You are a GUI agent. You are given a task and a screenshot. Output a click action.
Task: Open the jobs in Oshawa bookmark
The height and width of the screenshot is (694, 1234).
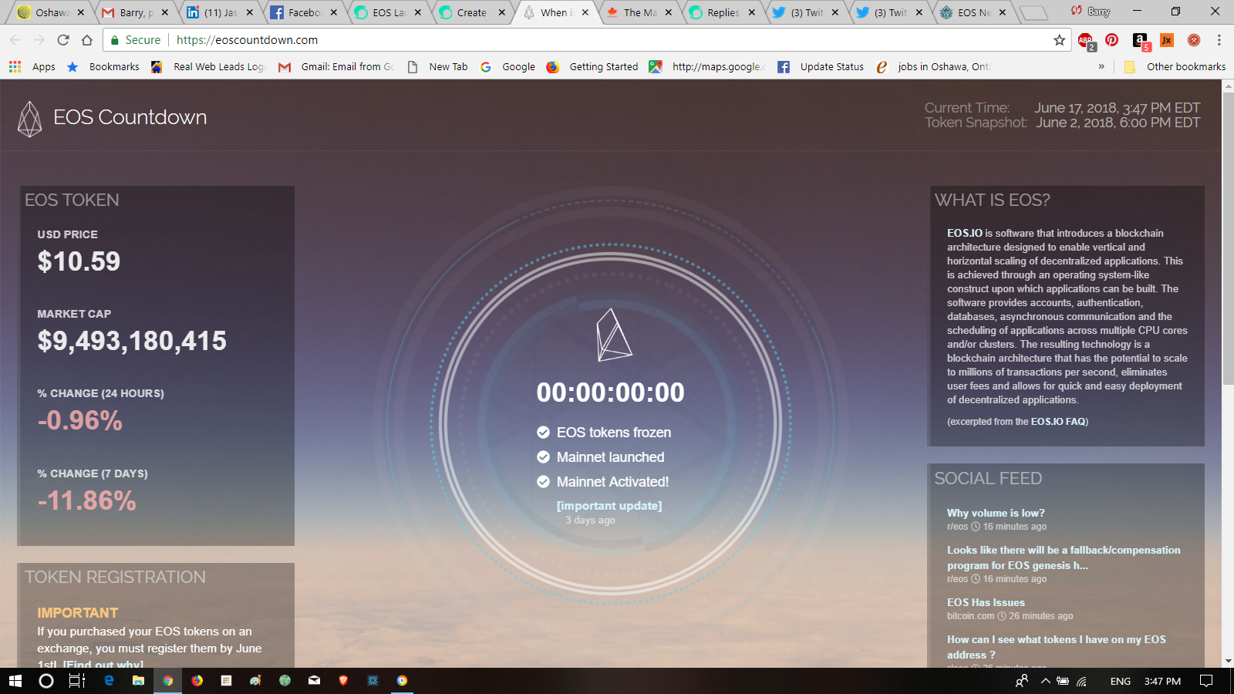[933, 67]
